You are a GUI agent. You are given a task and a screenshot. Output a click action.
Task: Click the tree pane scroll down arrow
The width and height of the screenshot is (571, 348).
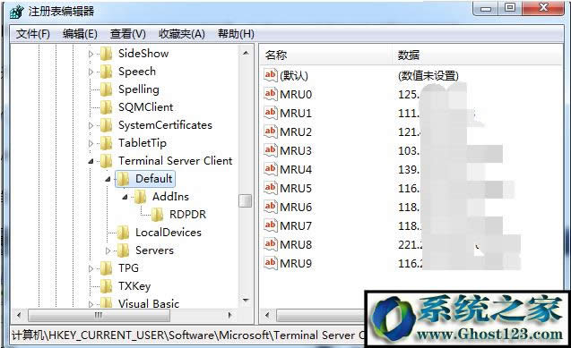click(246, 301)
